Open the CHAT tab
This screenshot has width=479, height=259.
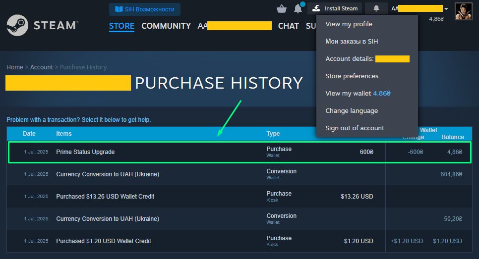(289, 26)
